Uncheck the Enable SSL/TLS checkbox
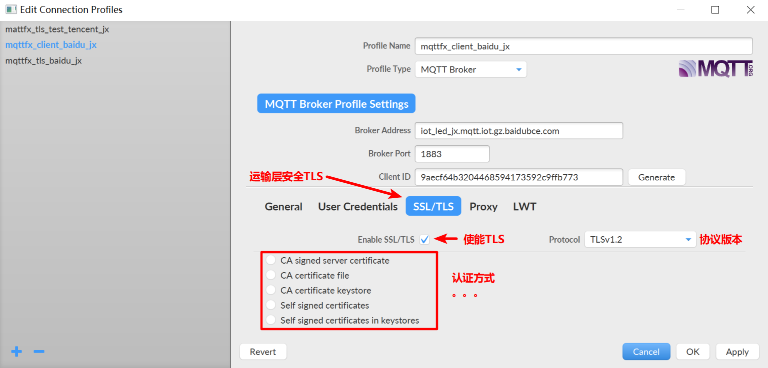Image resolution: width=768 pixels, height=368 pixels. [424, 240]
